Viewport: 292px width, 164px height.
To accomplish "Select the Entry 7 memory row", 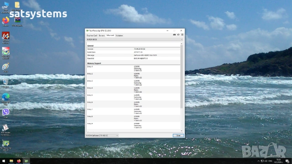I will [133, 111].
